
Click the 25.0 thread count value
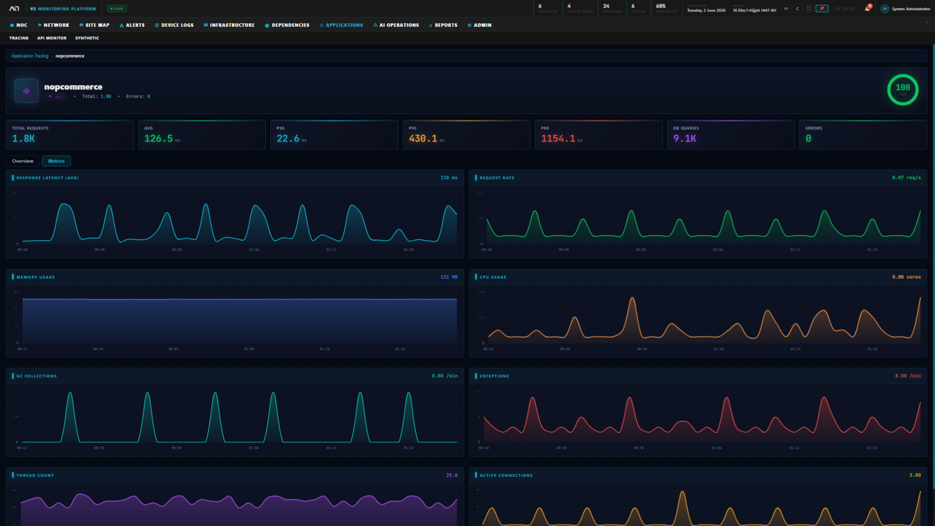[x=452, y=475]
